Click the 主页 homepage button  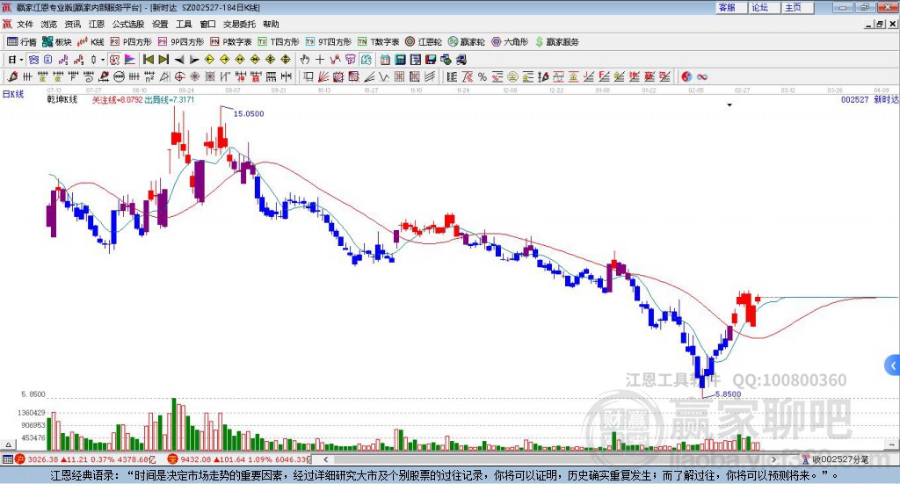[798, 7]
